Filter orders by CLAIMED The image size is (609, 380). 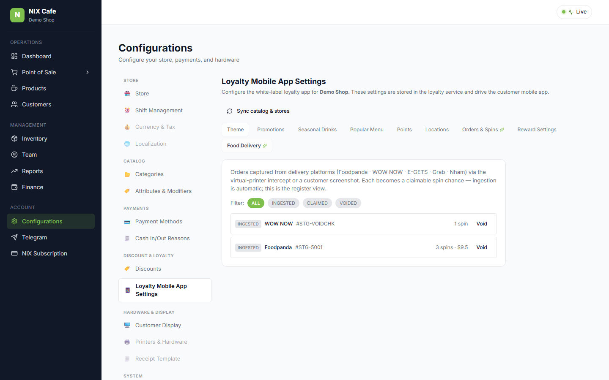pyautogui.click(x=317, y=203)
